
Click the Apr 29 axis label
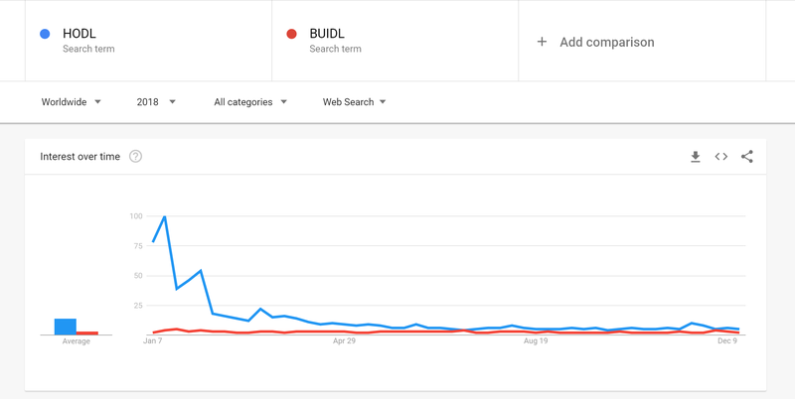tap(344, 341)
